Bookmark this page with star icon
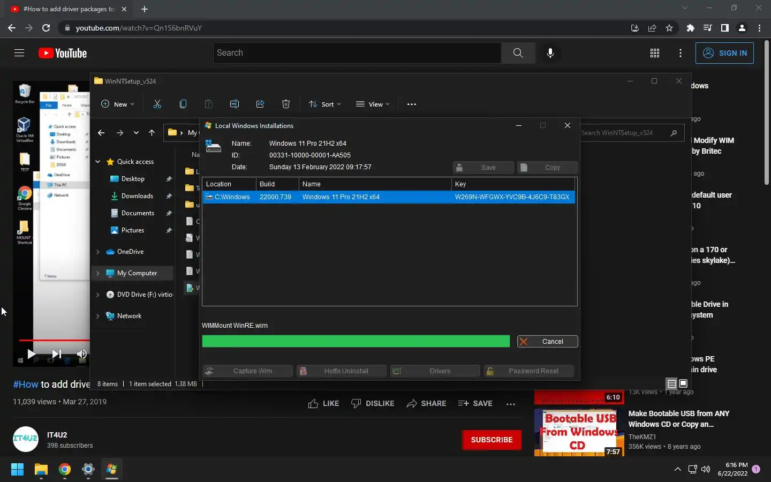 coord(669,28)
